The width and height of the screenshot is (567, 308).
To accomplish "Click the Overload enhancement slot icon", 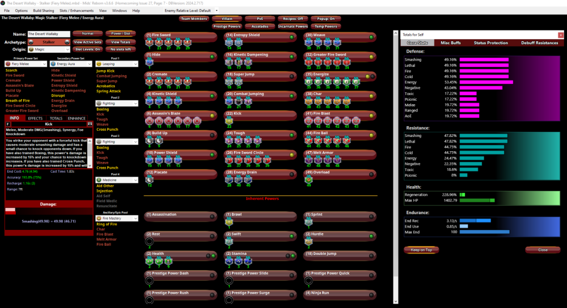I will pos(308,179).
